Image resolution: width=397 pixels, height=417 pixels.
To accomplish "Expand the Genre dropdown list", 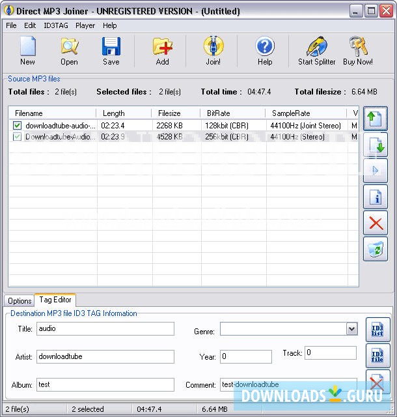I will 351,329.
